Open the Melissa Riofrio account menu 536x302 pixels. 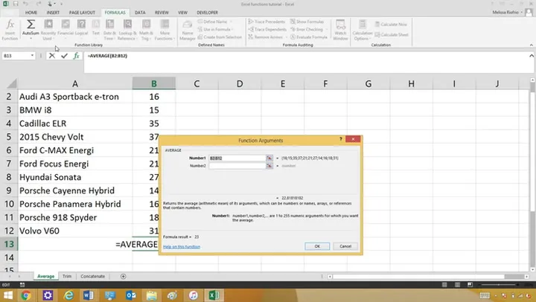(x=507, y=13)
